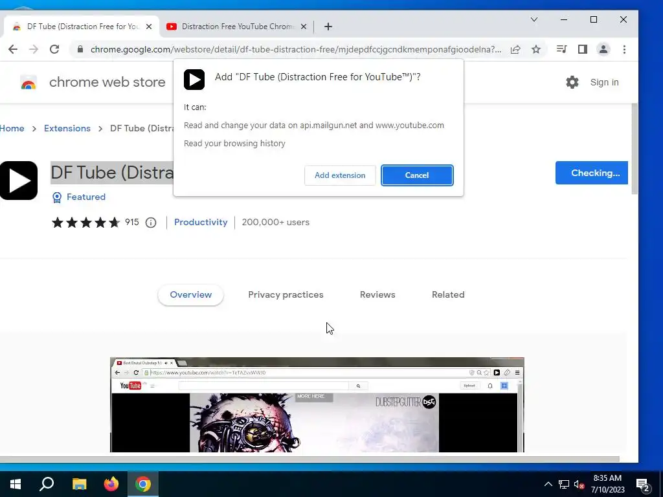Close the Distraction Free YouTube tab
The image size is (663, 497).
[x=304, y=26]
